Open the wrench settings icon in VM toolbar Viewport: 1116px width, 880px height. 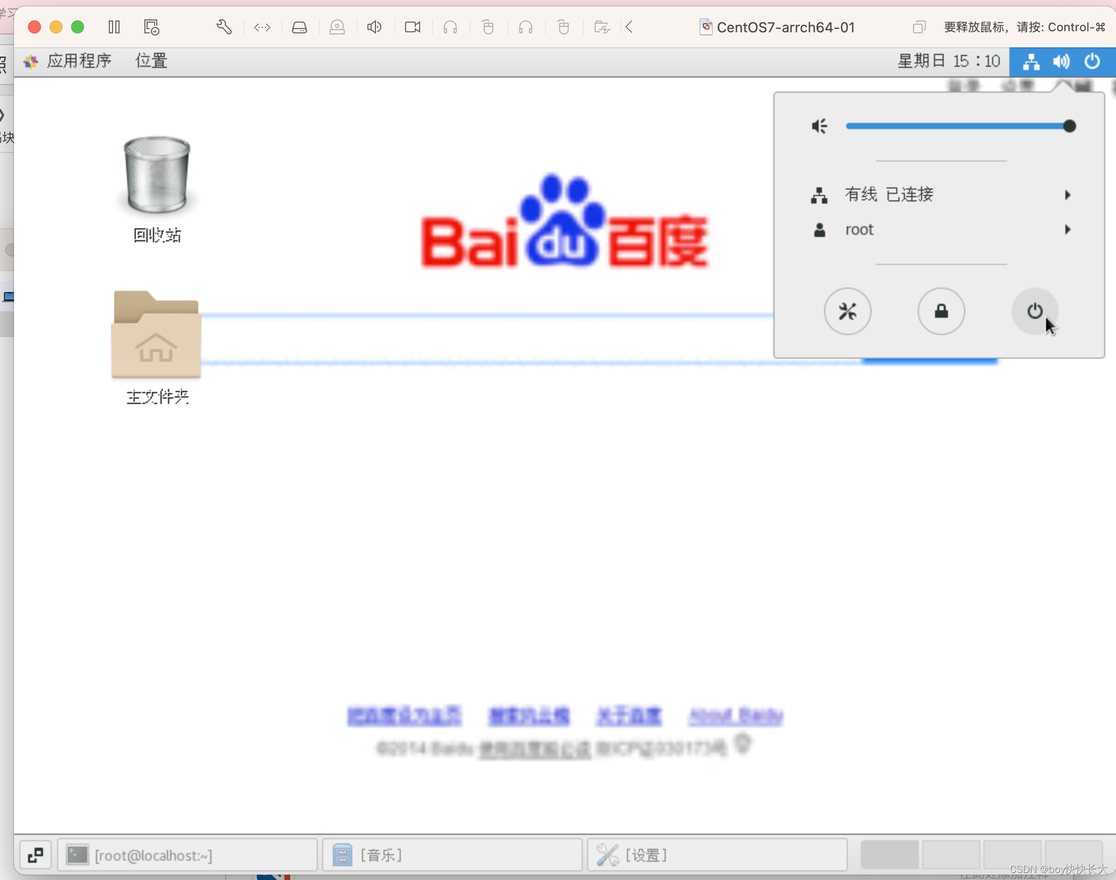tap(224, 27)
